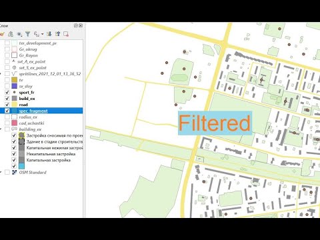Click the road layer yellow swatch
This screenshot has width=320, height=240.
point(15,105)
